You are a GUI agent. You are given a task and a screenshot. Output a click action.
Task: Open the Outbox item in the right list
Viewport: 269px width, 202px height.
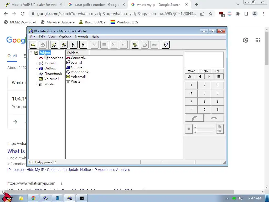74,67
